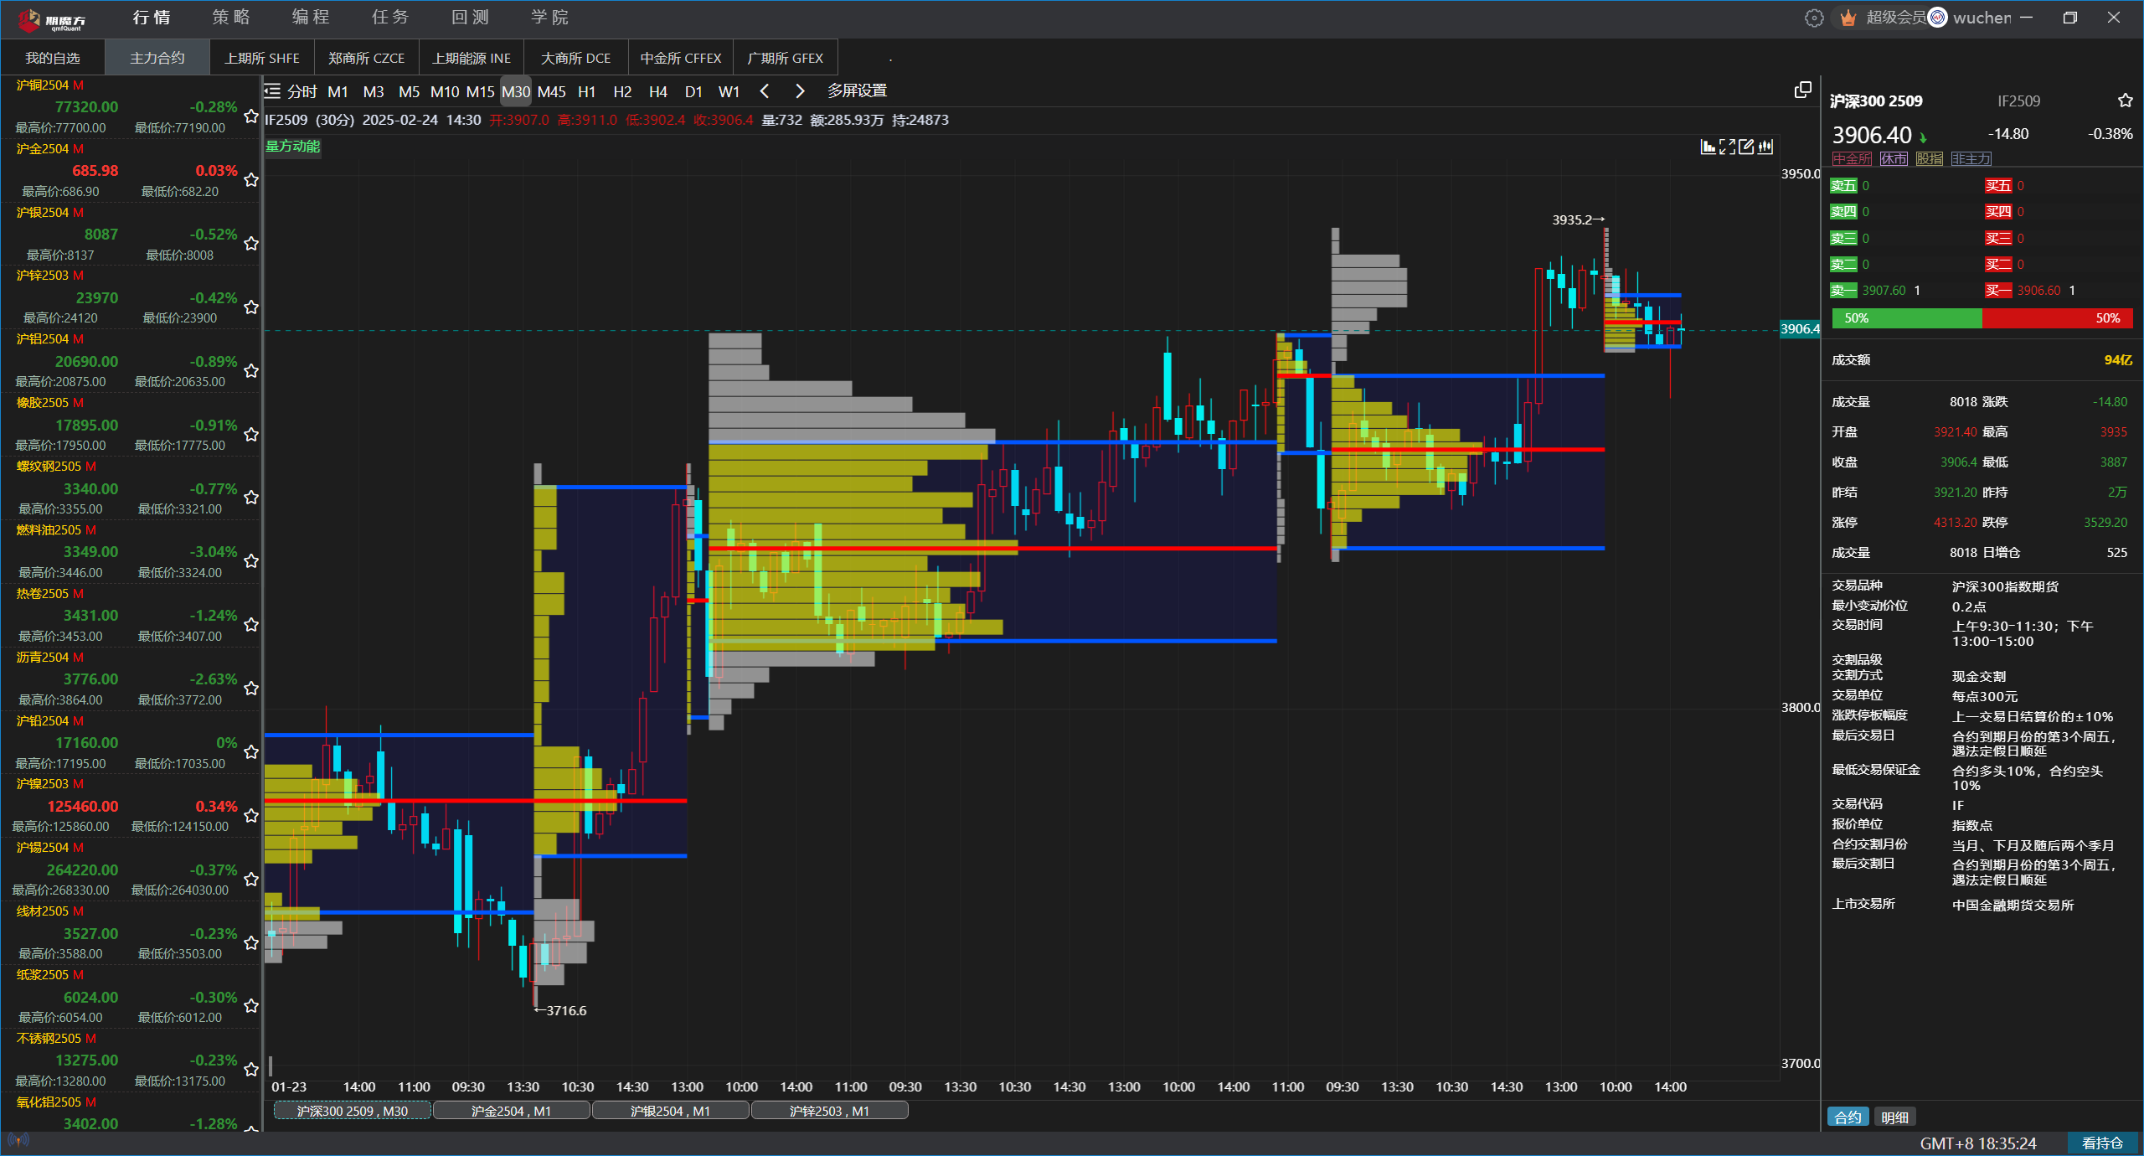Go to previous timeframe with left chevron
This screenshot has width=2144, height=1156.
click(x=764, y=91)
